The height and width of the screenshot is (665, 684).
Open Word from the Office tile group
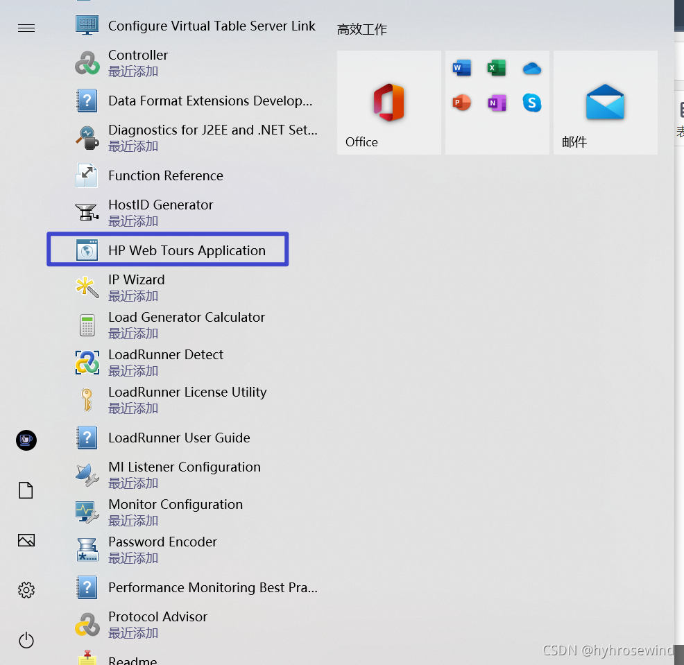pos(462,68)
